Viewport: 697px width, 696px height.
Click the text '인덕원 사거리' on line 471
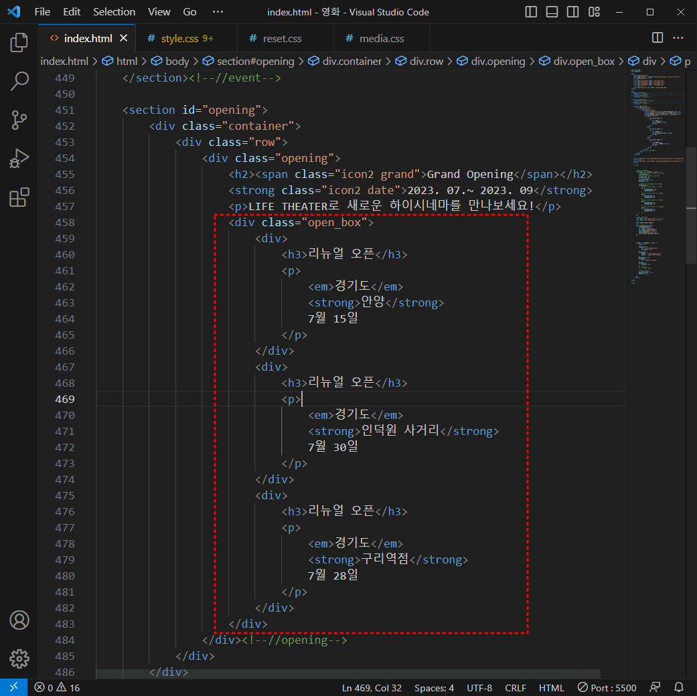point(400,430)
